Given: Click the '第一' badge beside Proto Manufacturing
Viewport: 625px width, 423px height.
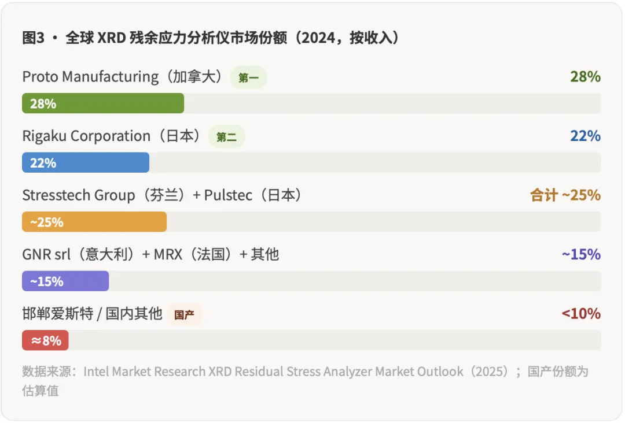Looking at the screenshot, I should [x=248, y=77].
